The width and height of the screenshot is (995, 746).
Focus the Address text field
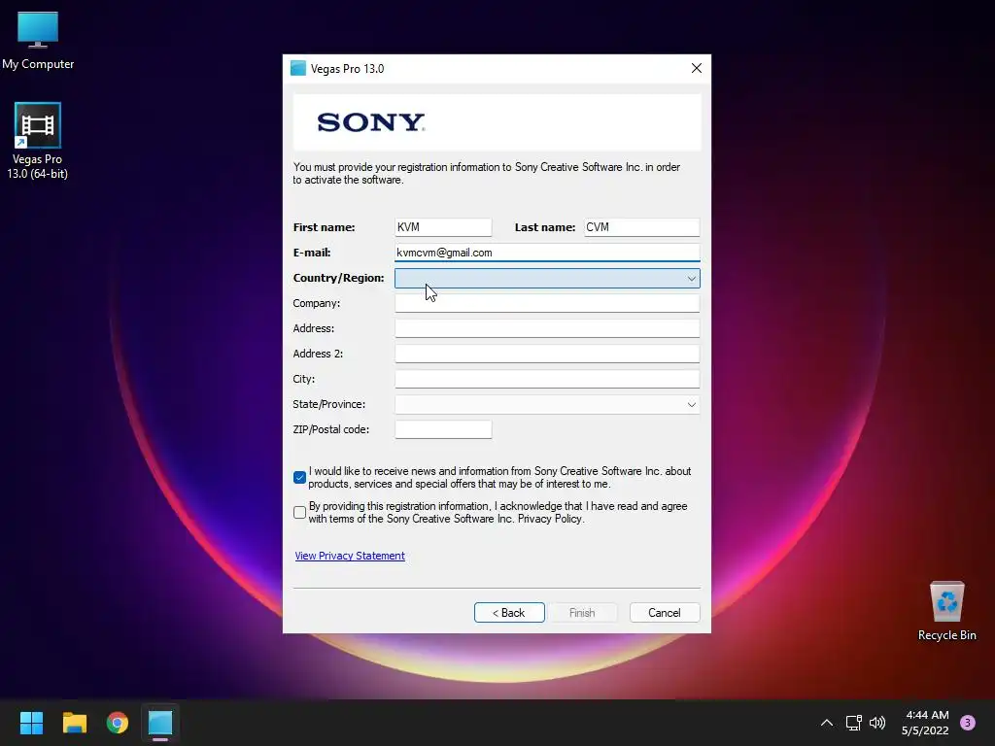point(547,328)
